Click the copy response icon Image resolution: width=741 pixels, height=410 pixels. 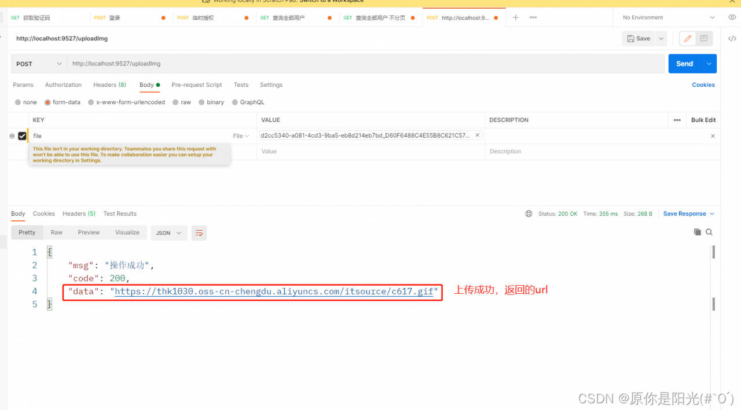pos(698,232)
